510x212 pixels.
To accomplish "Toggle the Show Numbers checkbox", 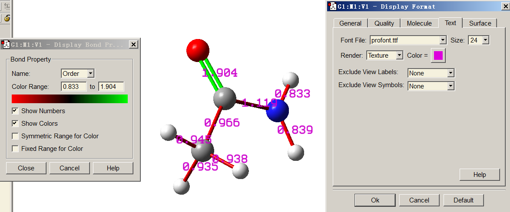I will [x=15, y=111].
